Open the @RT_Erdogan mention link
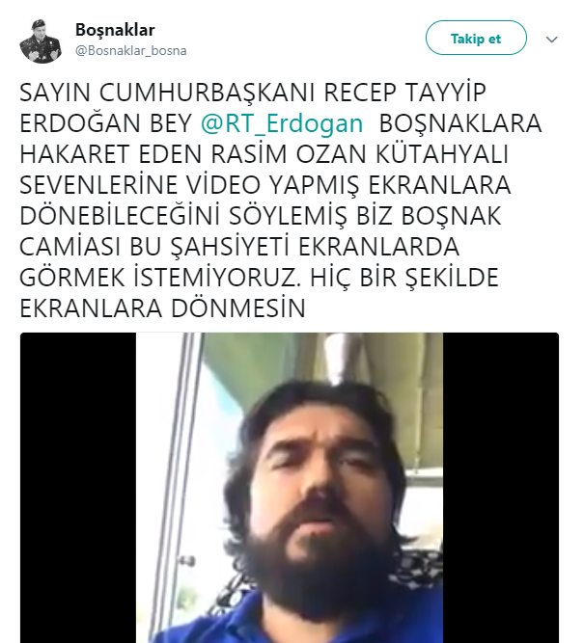The width and height of the screenshot is (584, 643). coord(282,123)
